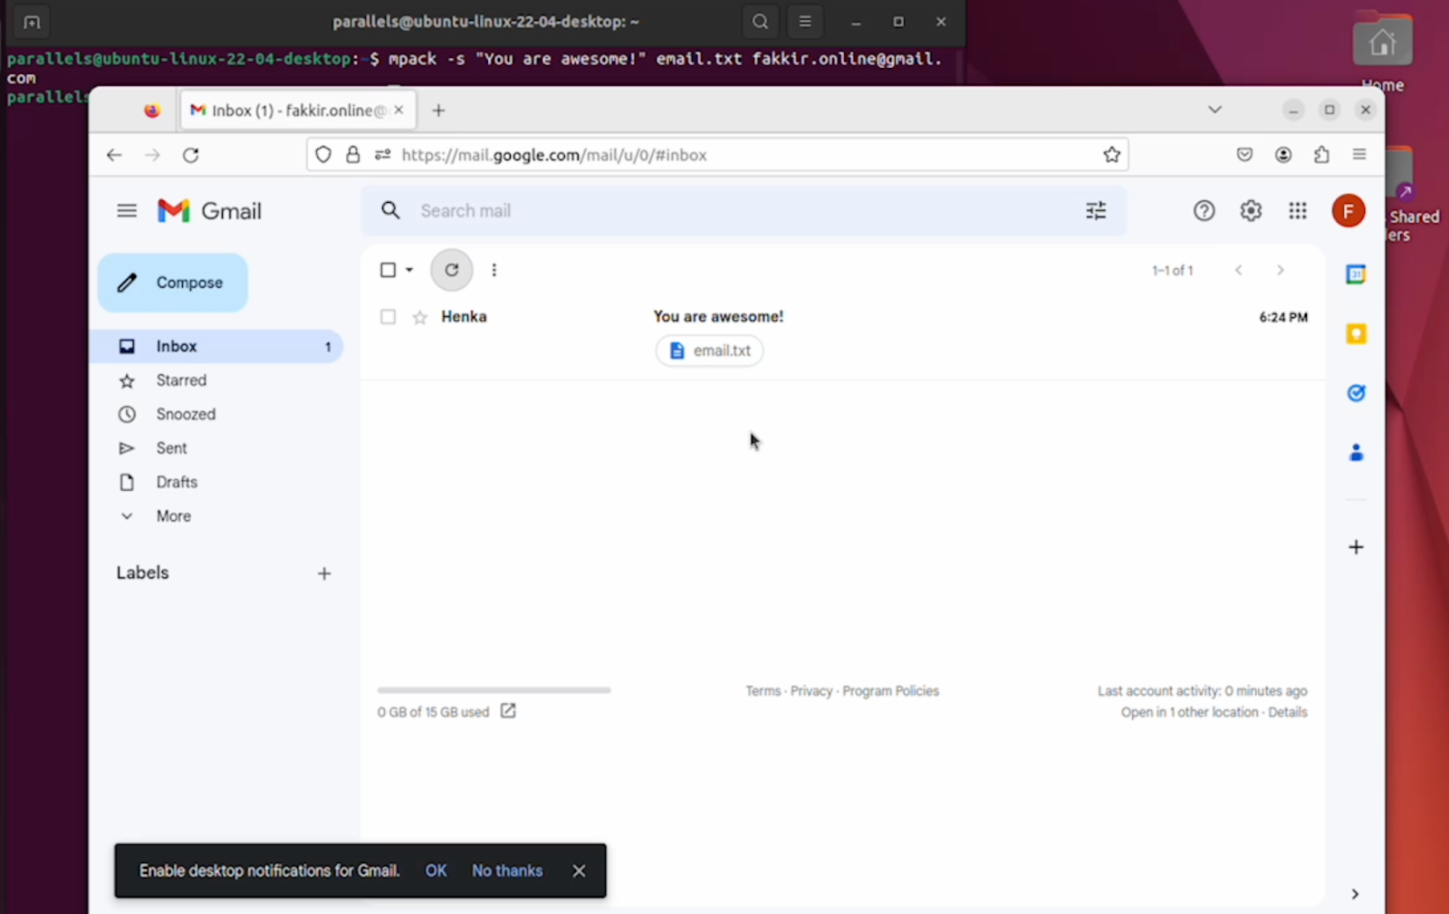Open the Google apps grid
1449x914 pixels.
[x=1298, y=211]
